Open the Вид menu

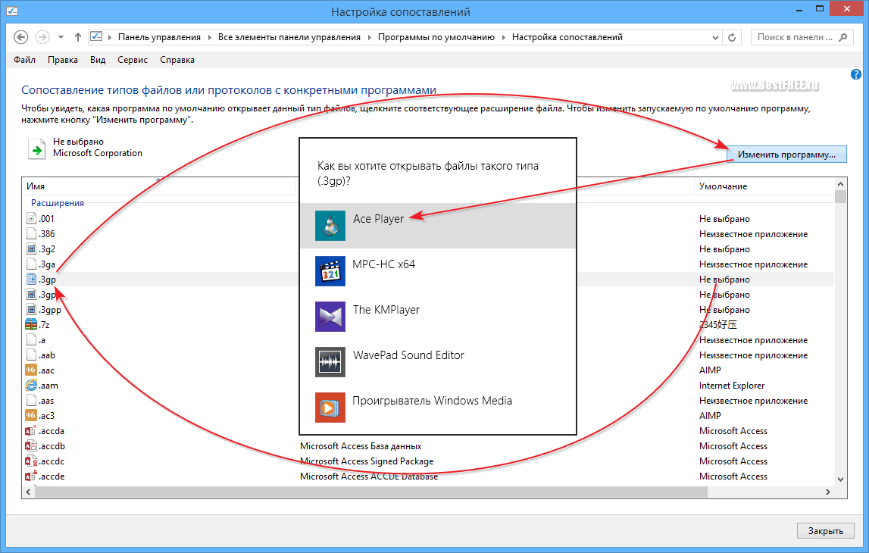pos(98,60)
